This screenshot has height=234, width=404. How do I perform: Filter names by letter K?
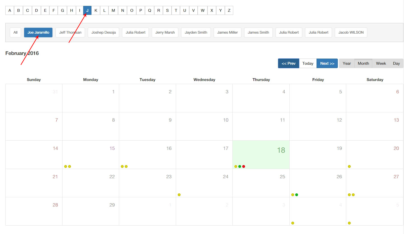tap(96, 10)
